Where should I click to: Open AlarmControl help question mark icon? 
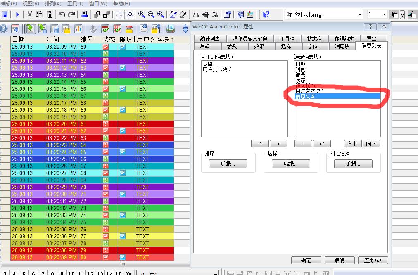coord(3,28)
